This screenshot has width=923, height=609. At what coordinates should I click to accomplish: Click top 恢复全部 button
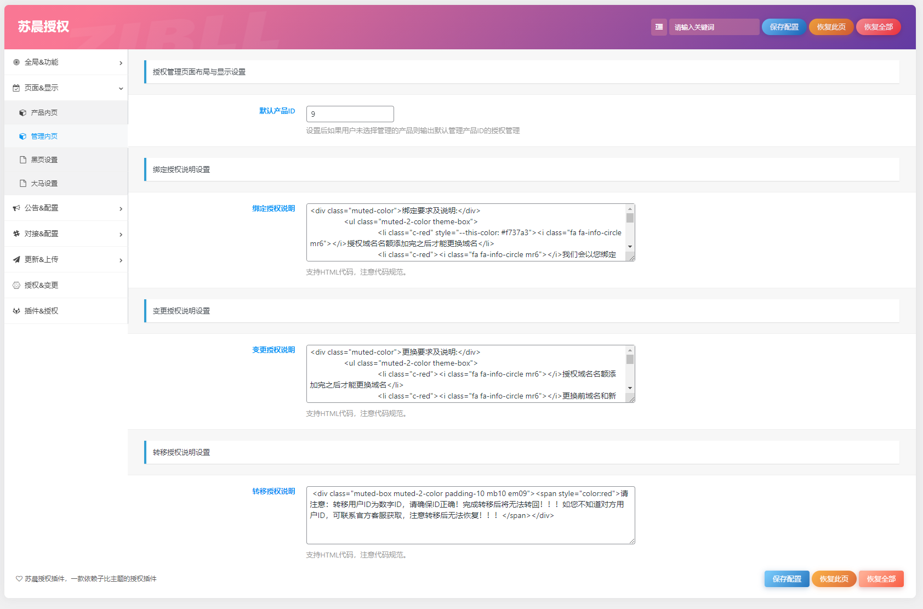coord(878,27)
